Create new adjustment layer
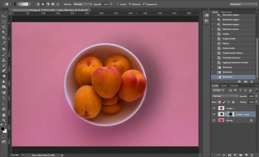259x157 pixels. tap(235, 155)
